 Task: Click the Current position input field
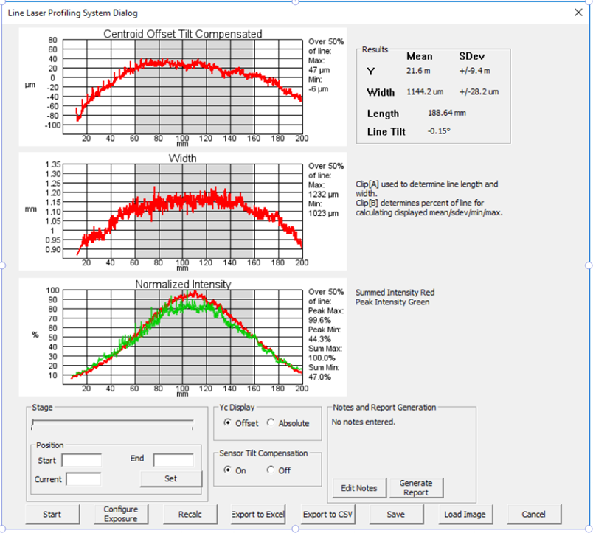(x=83, y=479)
